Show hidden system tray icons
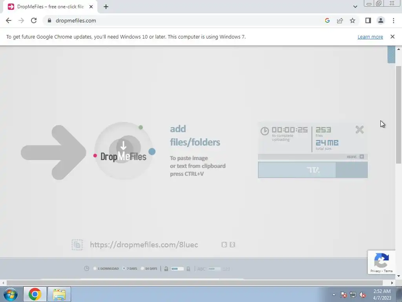402x302 pixels. pyautogui.click(x=334, y=295)
